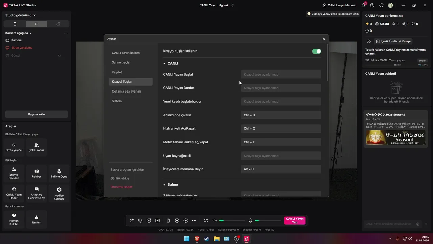The width and height of the screenshot is (433, 244).
Task: Show the hidden Görsel source
Action: (x=59, y=56)
